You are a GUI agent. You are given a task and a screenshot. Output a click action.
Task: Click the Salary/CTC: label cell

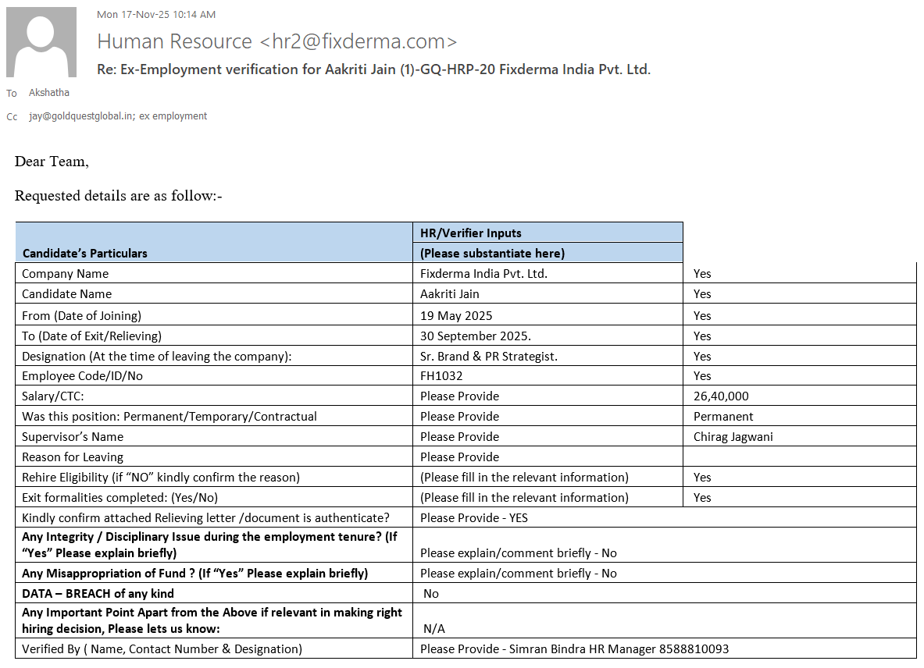pos(214,396)
